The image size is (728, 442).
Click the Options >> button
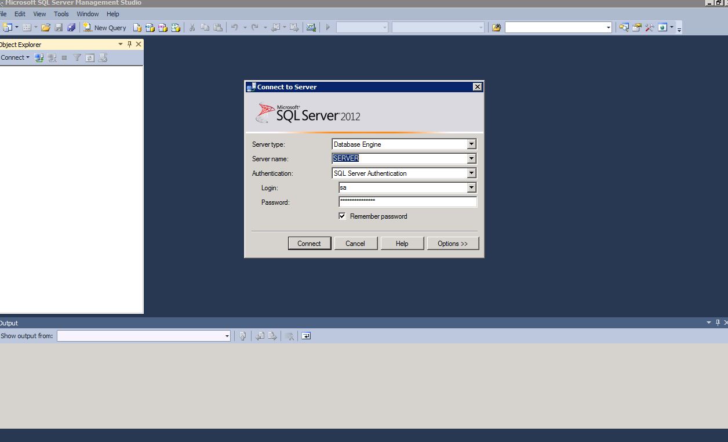click(453, 244)
